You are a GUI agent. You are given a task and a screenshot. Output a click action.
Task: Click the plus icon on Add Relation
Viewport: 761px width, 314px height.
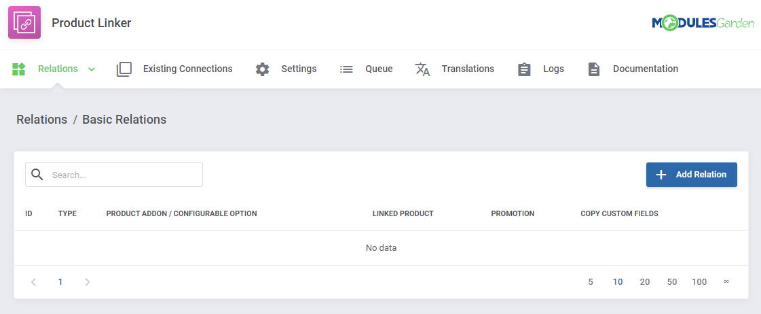pyautogui.click(x=661, y=175)
